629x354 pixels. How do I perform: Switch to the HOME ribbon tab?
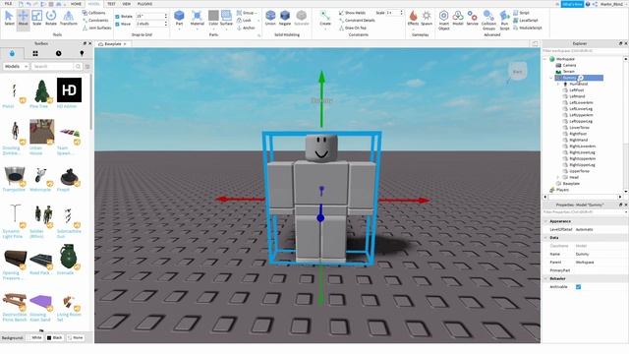pyautogui.click(x=76, y=4)
